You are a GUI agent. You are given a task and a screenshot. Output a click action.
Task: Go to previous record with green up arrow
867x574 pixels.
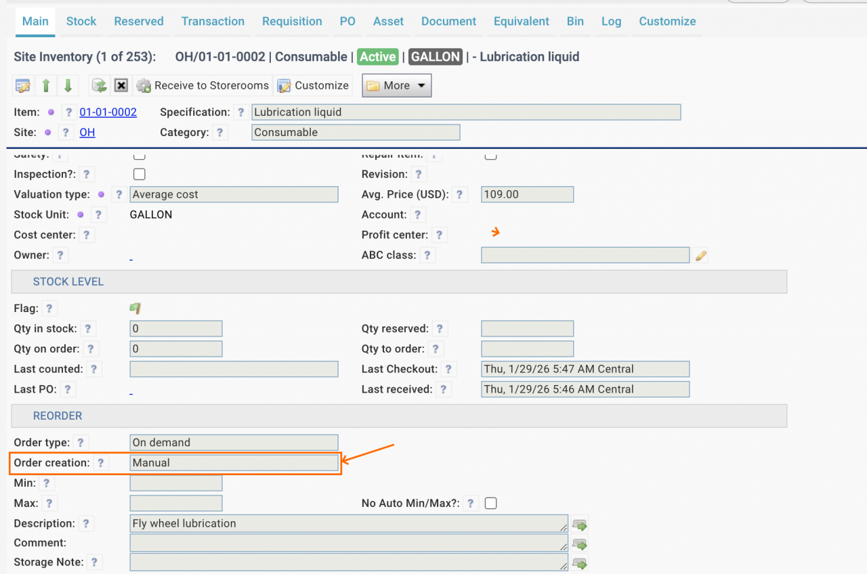[46, 86]
